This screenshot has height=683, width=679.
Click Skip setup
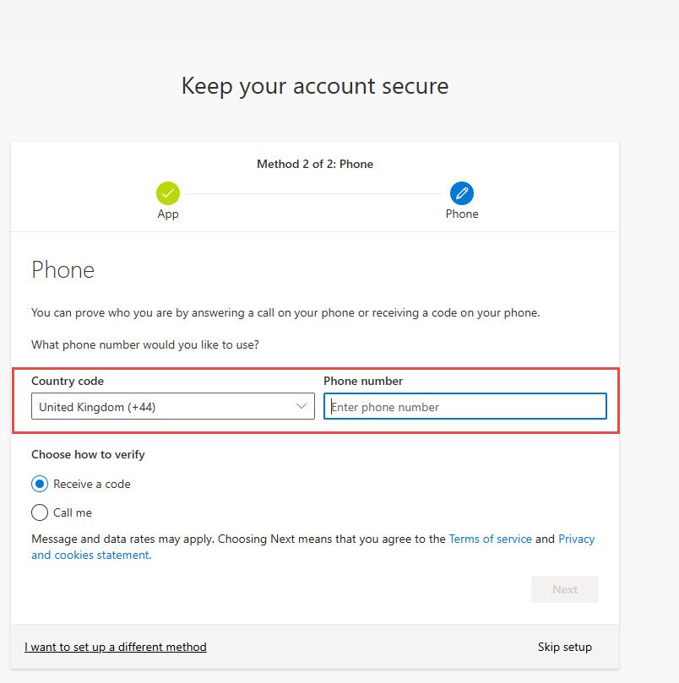565,648
